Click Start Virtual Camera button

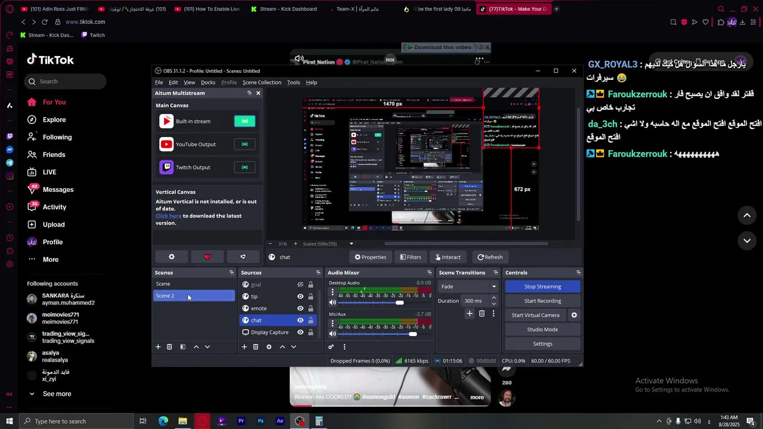[x=535, y=315]
